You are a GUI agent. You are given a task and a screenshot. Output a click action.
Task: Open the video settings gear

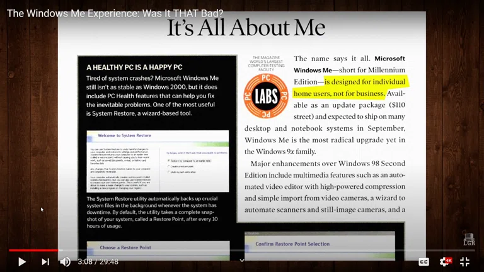pyautogui.click(x=445, y=261)
